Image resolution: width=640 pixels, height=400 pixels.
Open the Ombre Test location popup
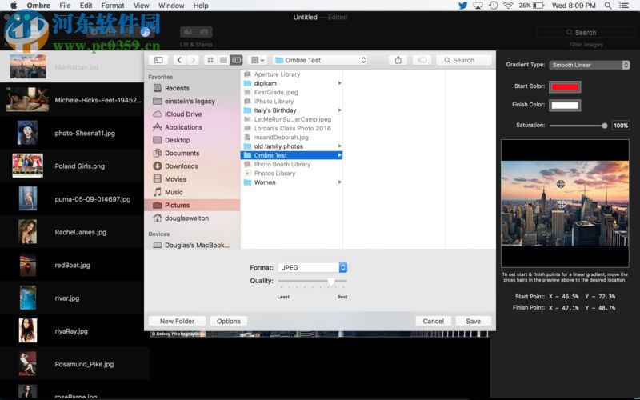321,60
